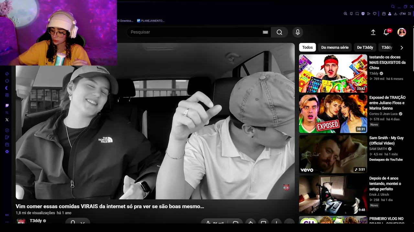This screenshot has height=232, width=414.
Task: Open the 'Exposed de TRAIÇÃO entre Juliano Floss' title
Action: pyautogui.click(x=387, y=103)
